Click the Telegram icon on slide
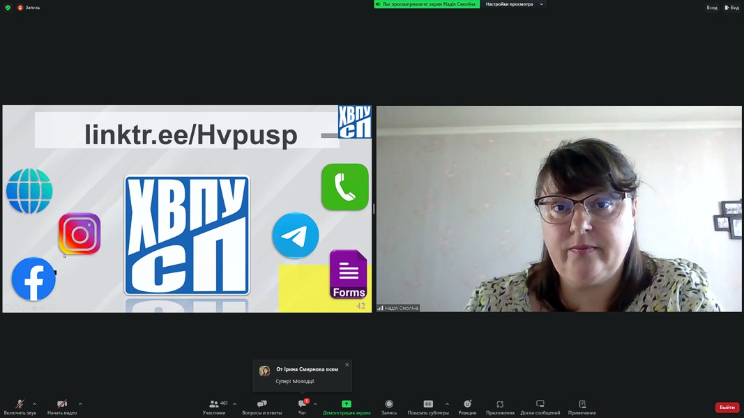The width and height of the screenshot is (744, 418). point(296,235)
